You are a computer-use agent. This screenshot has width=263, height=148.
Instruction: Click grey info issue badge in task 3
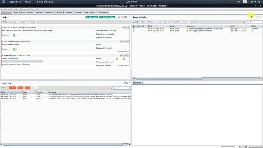124,58
